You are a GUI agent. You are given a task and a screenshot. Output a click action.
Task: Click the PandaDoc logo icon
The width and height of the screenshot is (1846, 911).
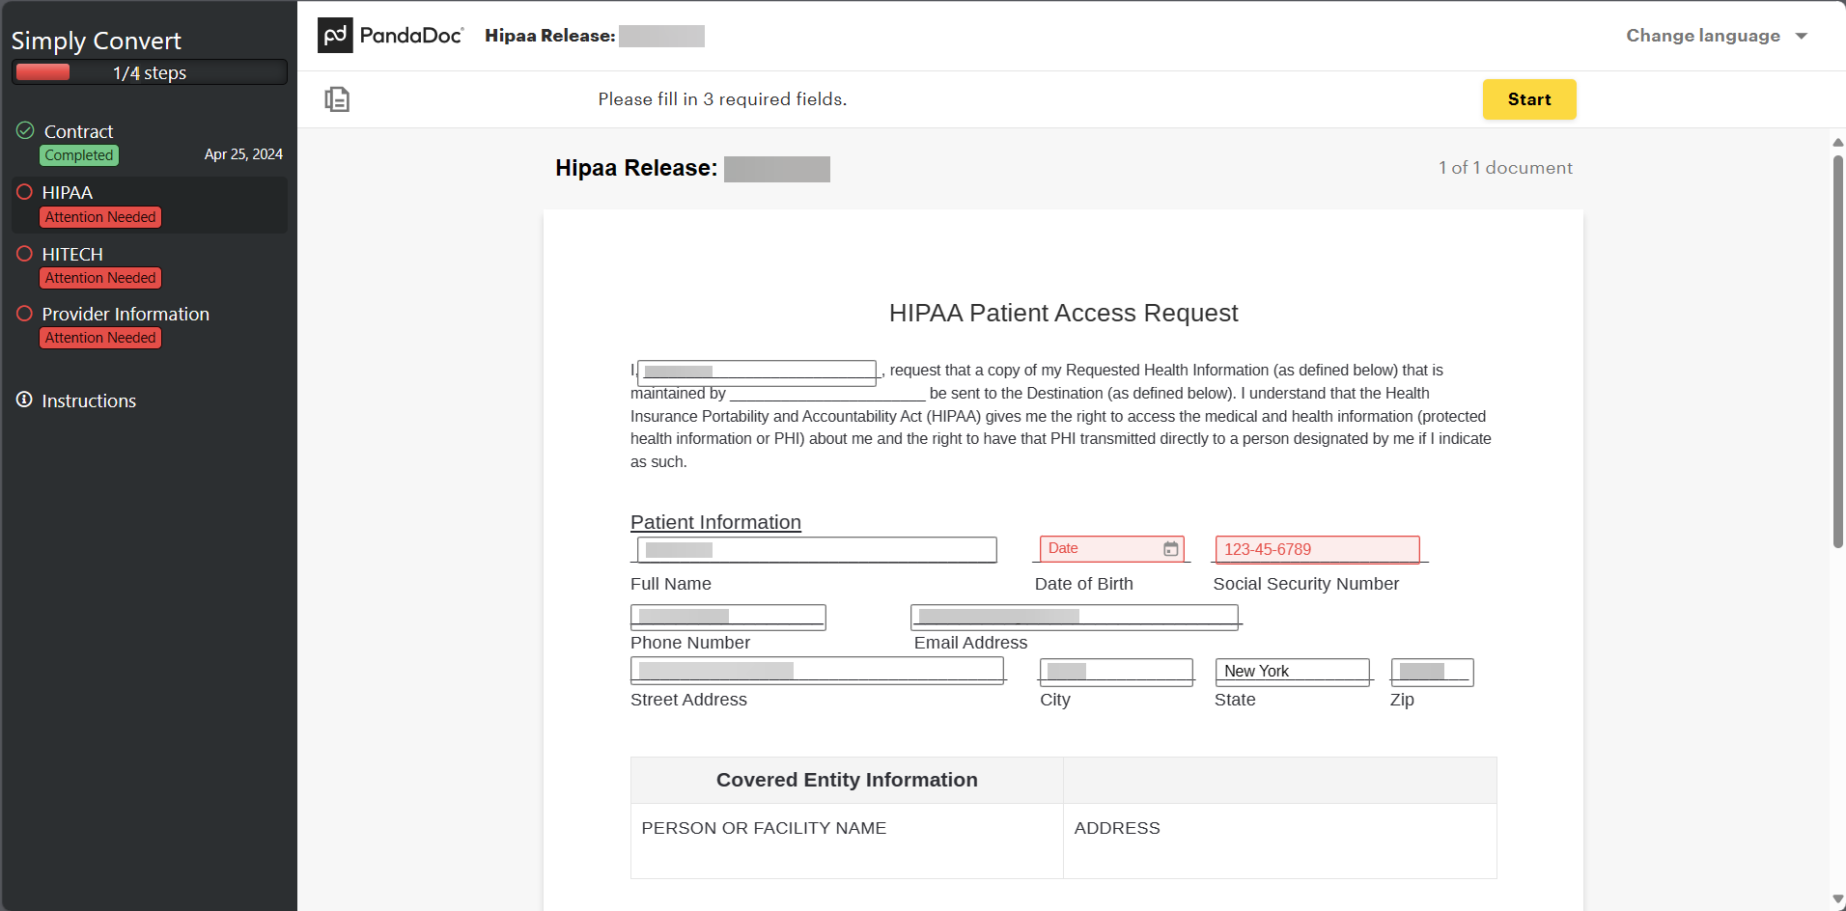[x=335, y=36]
